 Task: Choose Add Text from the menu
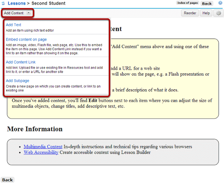pyautogui.click(x=13, y=25)
